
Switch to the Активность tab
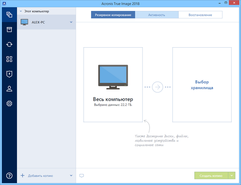[x=157, y=15]
